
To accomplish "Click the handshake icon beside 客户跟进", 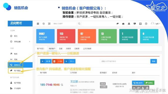I will click(11, 70).
